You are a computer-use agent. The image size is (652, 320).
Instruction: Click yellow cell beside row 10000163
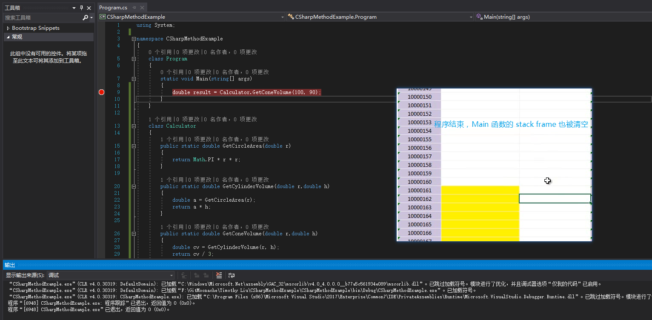[x=480, y=207]
